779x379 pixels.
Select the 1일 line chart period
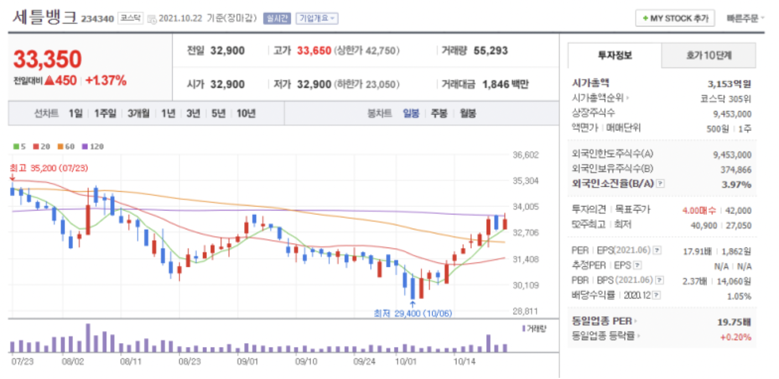coord(76,113)
